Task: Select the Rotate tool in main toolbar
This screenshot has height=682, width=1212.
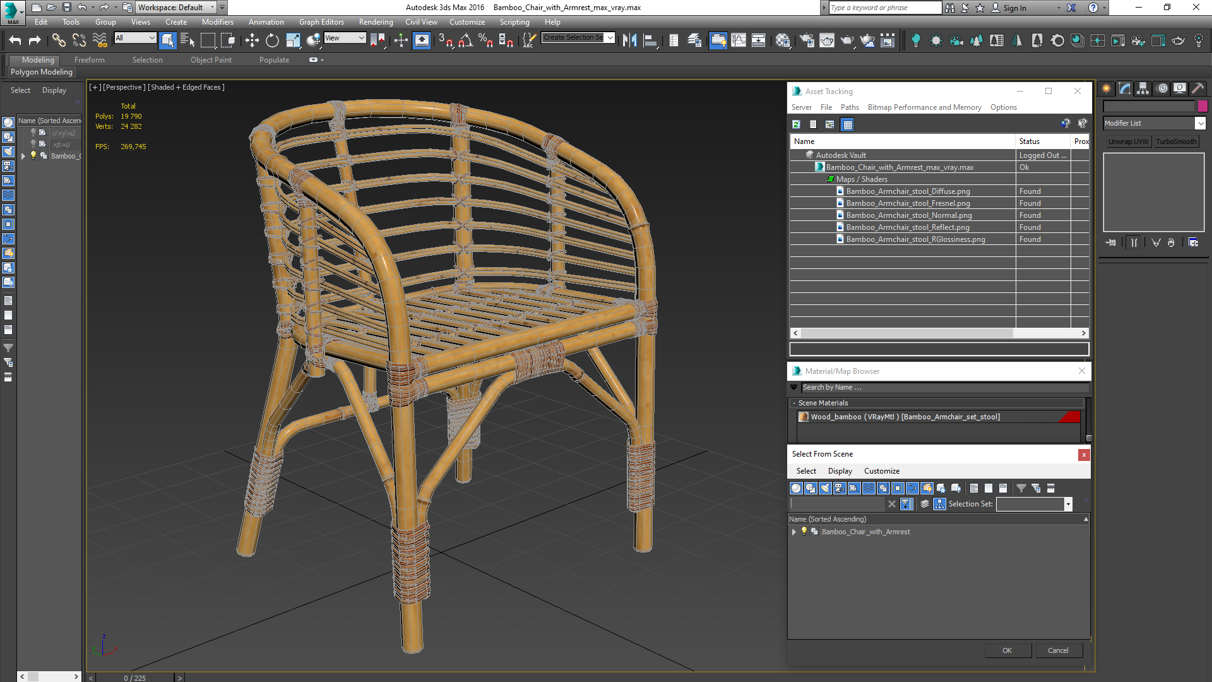Action: click(x=272, y=40)
